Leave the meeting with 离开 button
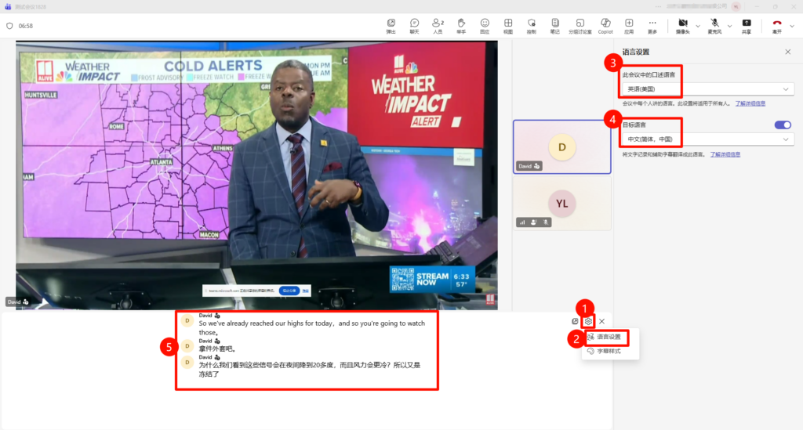Image resolution: width=803 pixels, height=430 pixels. [777, 25]
